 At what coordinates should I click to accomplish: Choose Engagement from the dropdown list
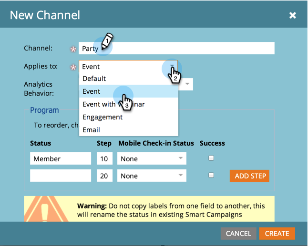(x=128, y=117)
